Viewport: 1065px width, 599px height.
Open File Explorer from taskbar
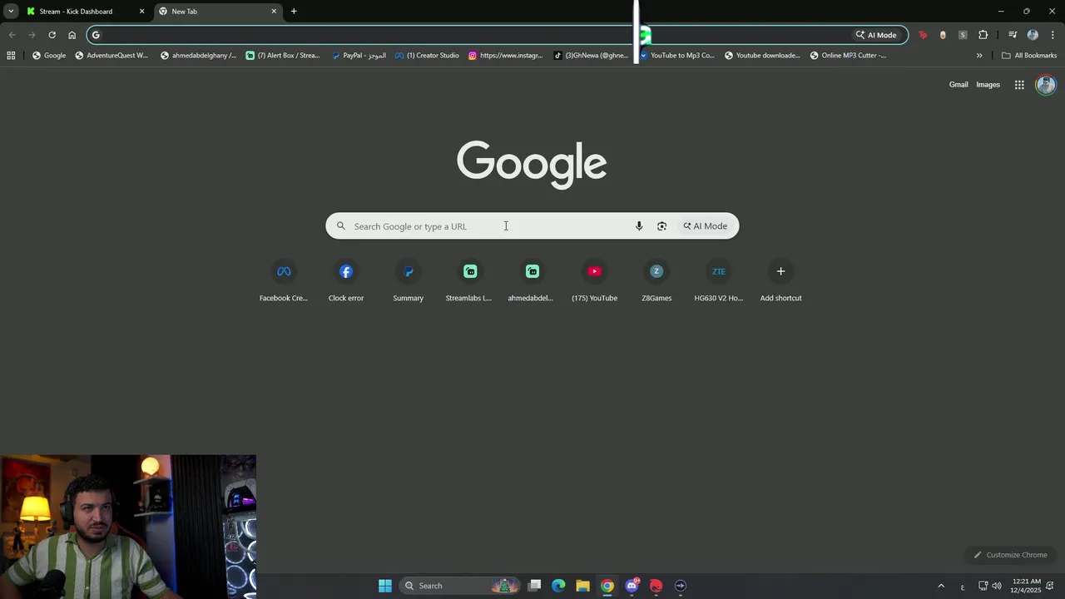582,586
